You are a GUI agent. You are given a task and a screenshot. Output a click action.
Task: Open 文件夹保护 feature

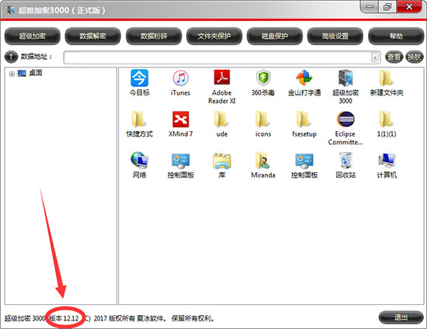pos(214,36)
